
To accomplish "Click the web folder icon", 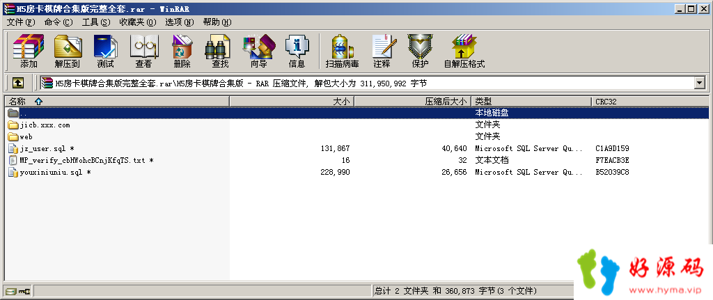I will [13, 137].
